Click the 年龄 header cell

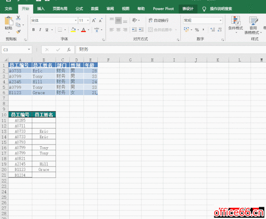click(x=90, y=65)
